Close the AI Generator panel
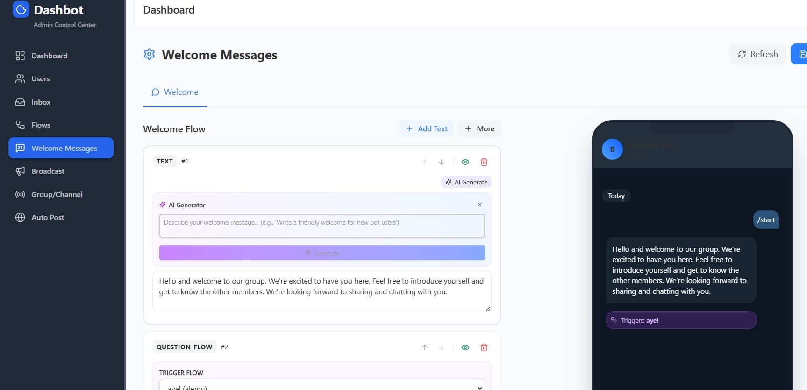This screenshot has width=807, height=390. pyautogui.click(x=480, y=205)
